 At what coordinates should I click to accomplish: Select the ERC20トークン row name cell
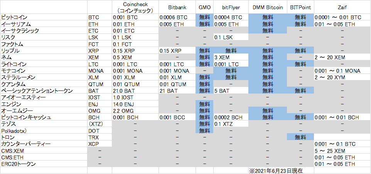click(44, 164)
